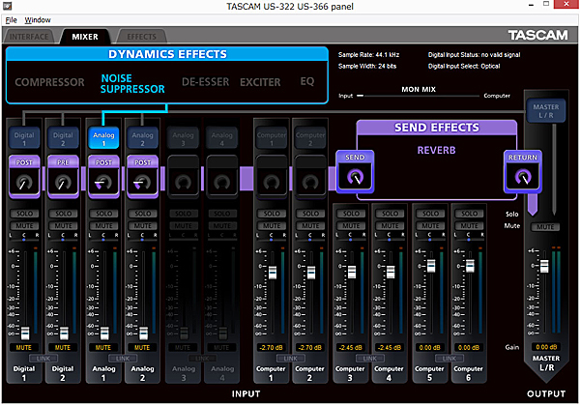Select the Analog 1 channel effect button
Viewport: 580px width, 405px height.
(x=103, y=138)
